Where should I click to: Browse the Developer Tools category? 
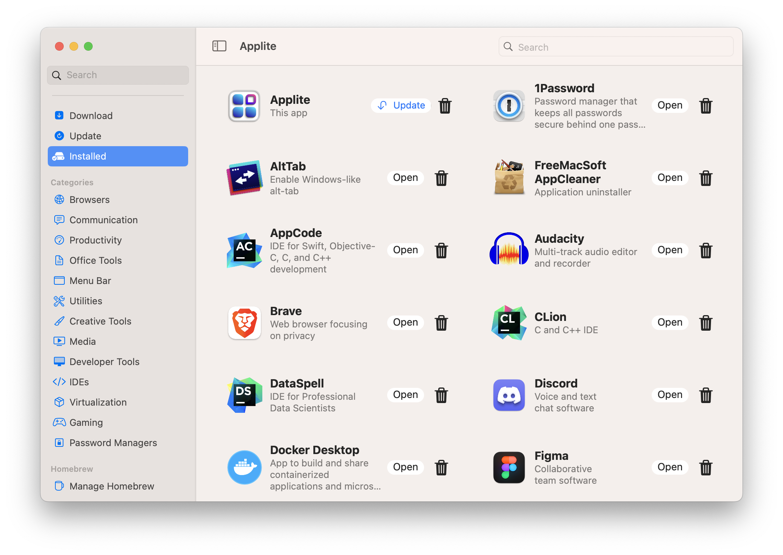[118, 362]
